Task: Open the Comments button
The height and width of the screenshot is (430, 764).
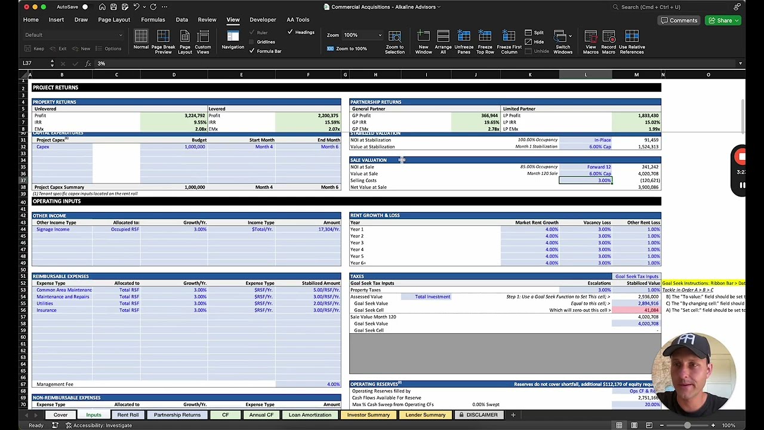Action: [x=679, y=20]
